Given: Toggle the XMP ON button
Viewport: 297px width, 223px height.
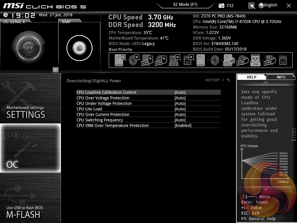Looking at the screenshot, I should click(79, 48).
